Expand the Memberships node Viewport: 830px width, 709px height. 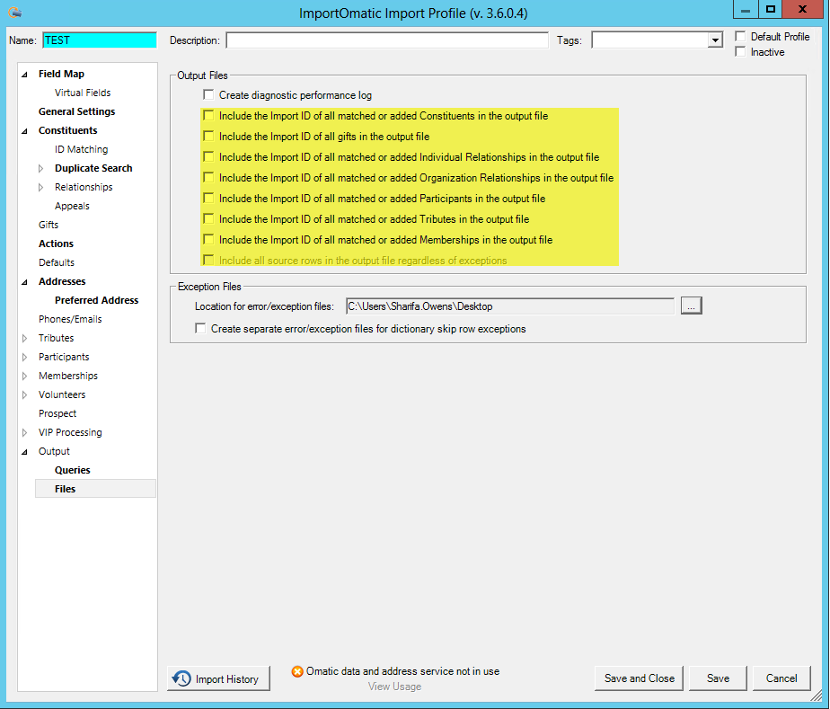[x=24, y=376]
